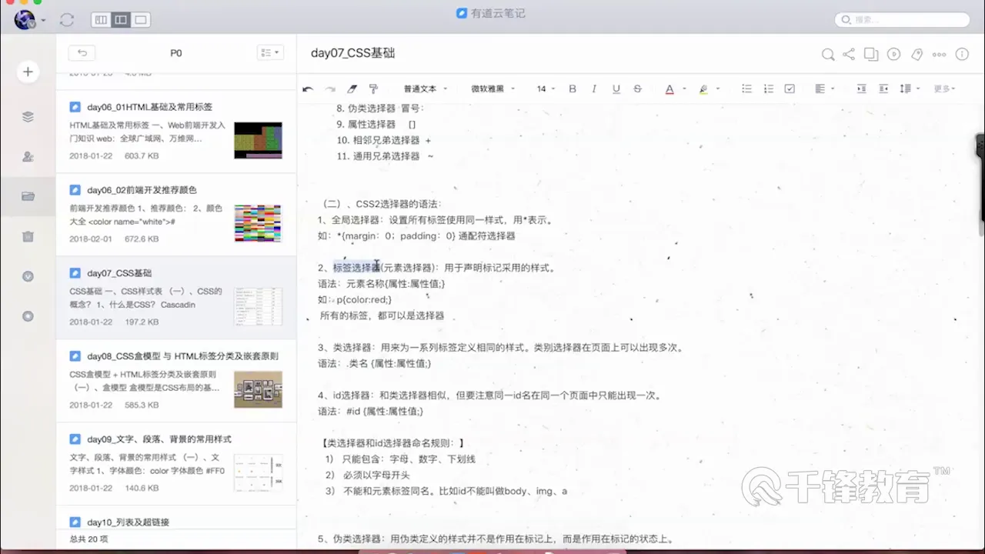Open the day10_列表及超链接 note
Screen dimensions: 985x554
(x=176, y=518)
